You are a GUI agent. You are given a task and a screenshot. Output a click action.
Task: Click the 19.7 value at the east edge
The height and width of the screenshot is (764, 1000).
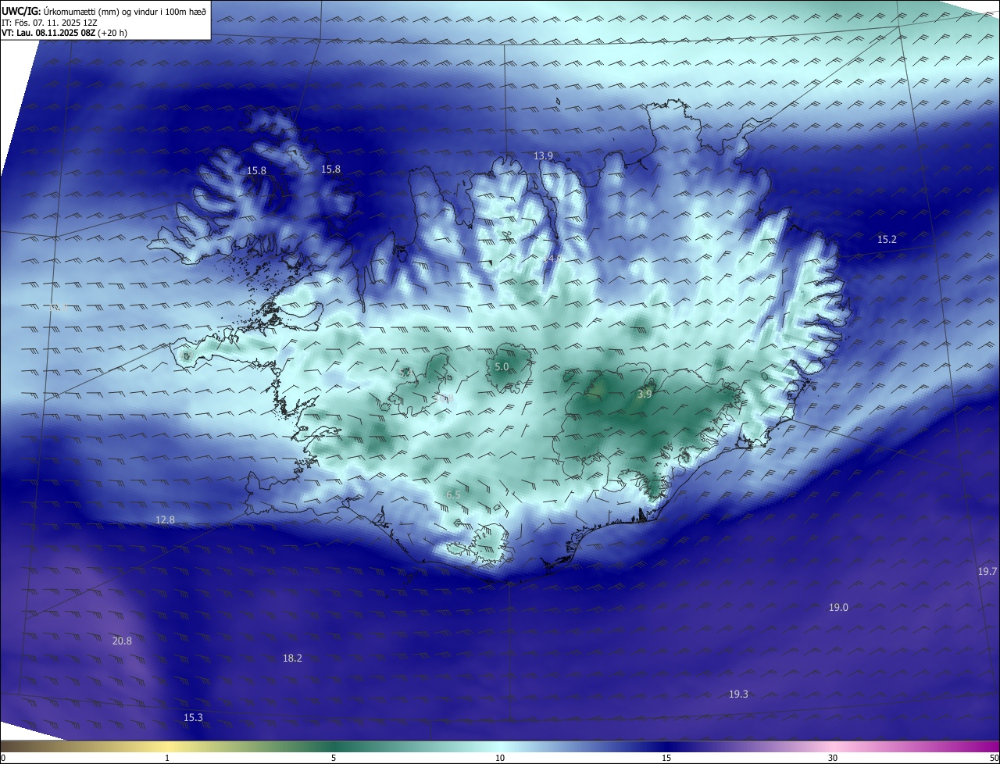point(987,571)
